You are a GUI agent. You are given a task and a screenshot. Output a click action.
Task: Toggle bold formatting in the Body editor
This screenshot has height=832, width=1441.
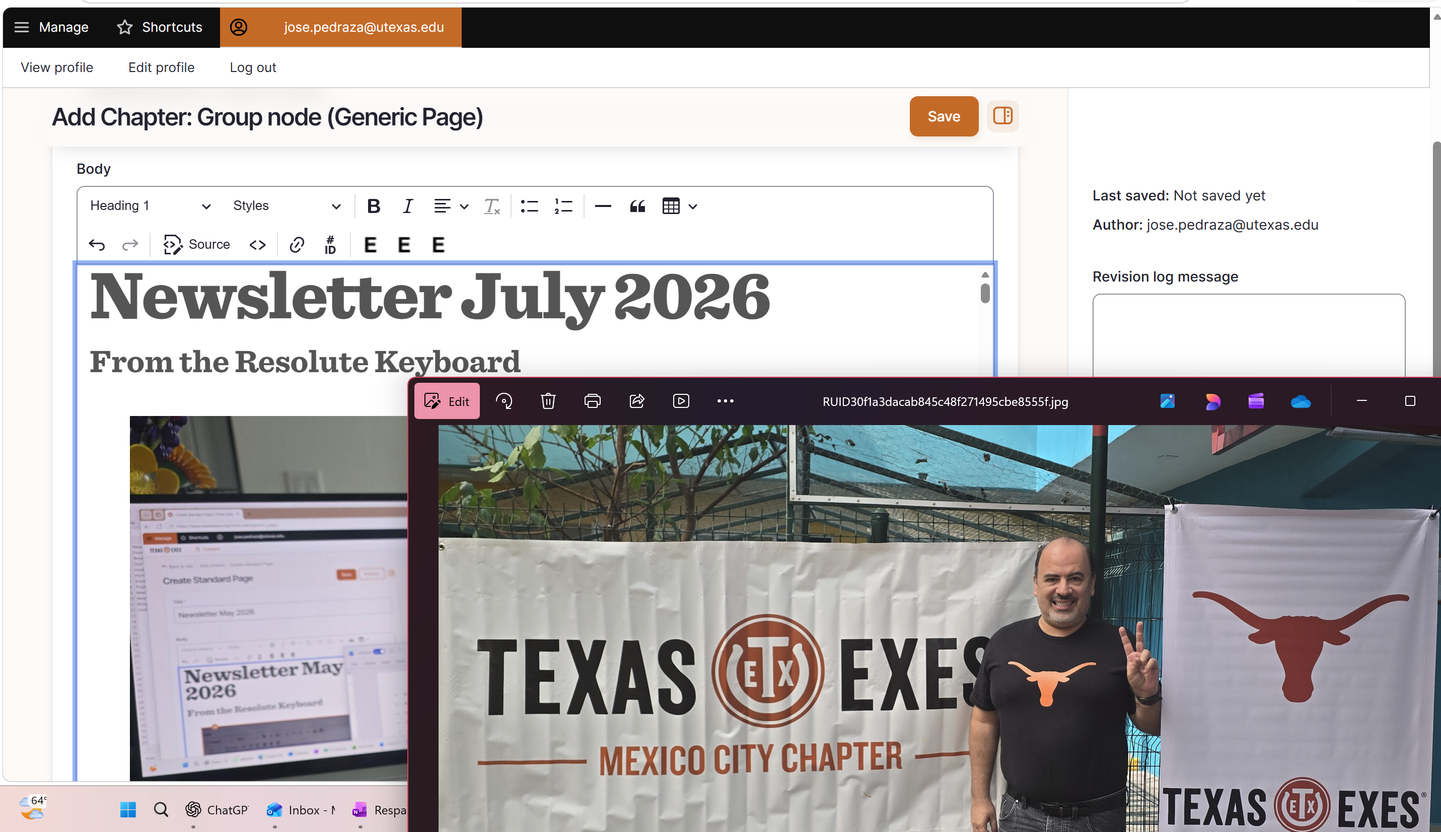[x=374, y=205]
